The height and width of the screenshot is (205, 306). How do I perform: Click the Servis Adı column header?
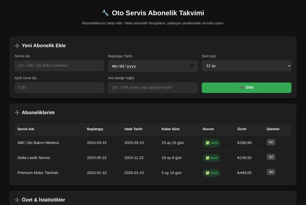[26, 129]
